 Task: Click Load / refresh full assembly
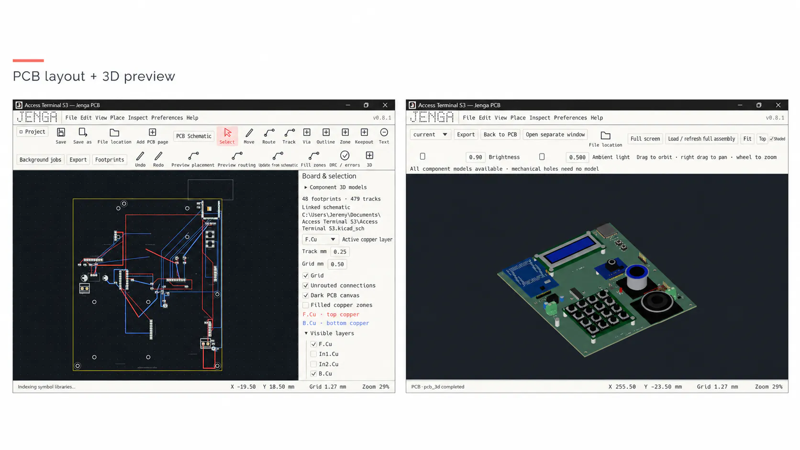click(x=701, y=139)
